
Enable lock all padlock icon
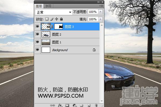[x=61, y=19]
